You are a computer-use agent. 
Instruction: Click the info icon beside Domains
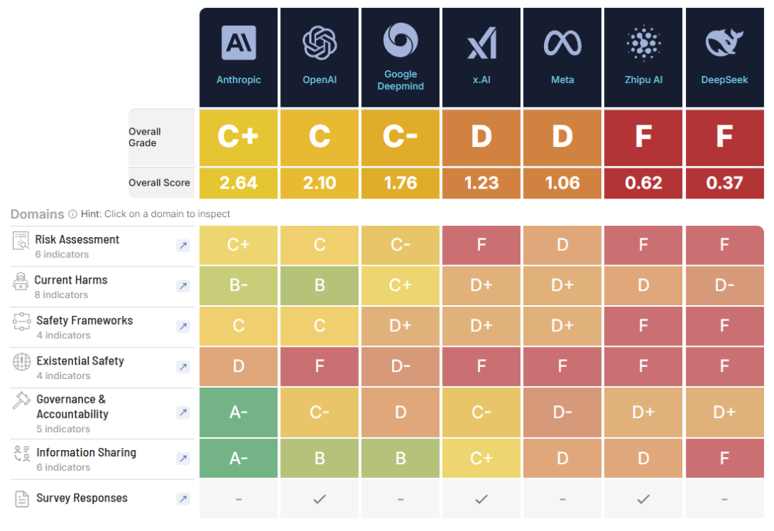click(x=72, y=214)
